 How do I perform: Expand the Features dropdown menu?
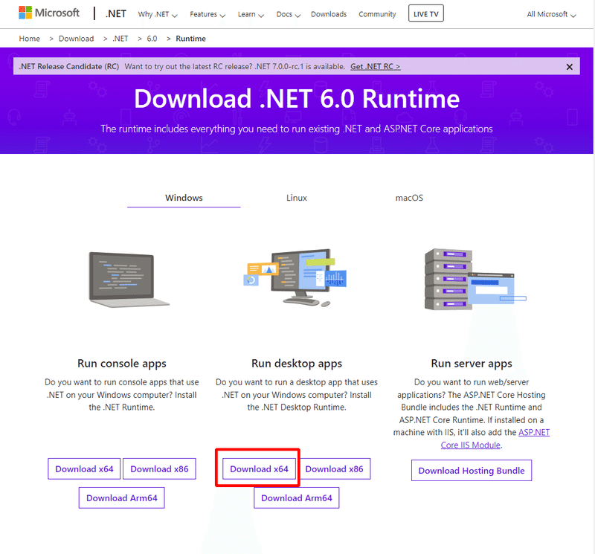coord(208,14)
